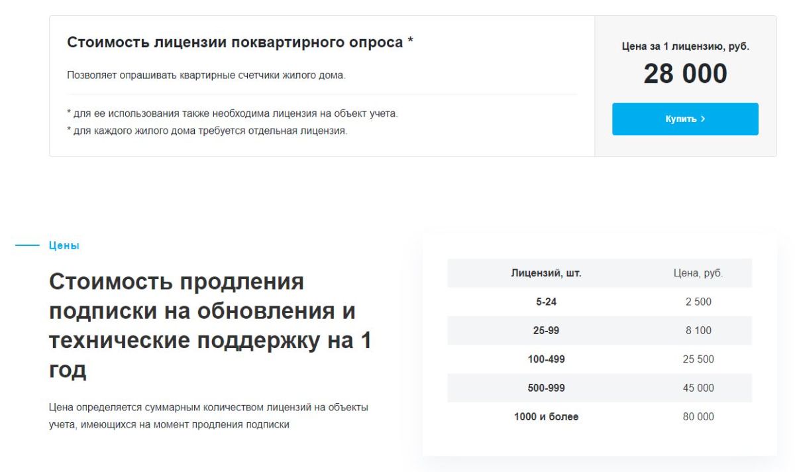The width and height of the screenshot is (795, 472).
Task: Click the 'Цена за 1 лицензию, руб.' label
Action: tap(685, 47)
